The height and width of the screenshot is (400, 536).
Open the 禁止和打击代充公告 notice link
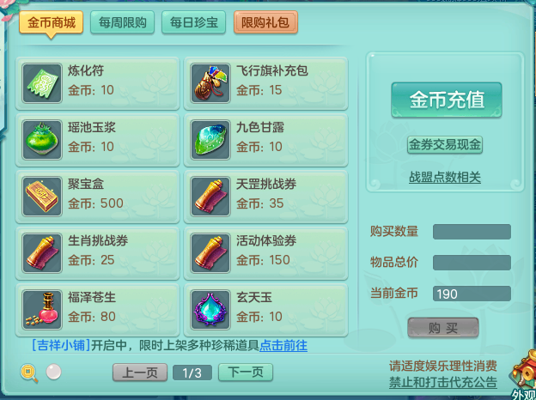[443, 382]
